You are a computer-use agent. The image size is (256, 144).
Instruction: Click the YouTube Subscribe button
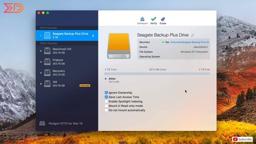point(242,139)
